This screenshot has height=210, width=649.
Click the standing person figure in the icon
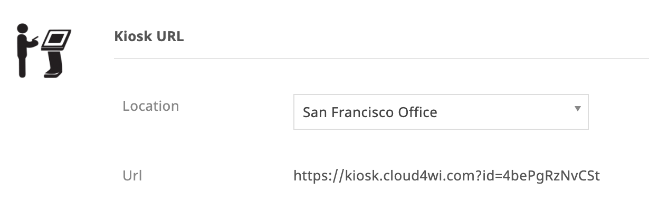click(x=24, y=51)
